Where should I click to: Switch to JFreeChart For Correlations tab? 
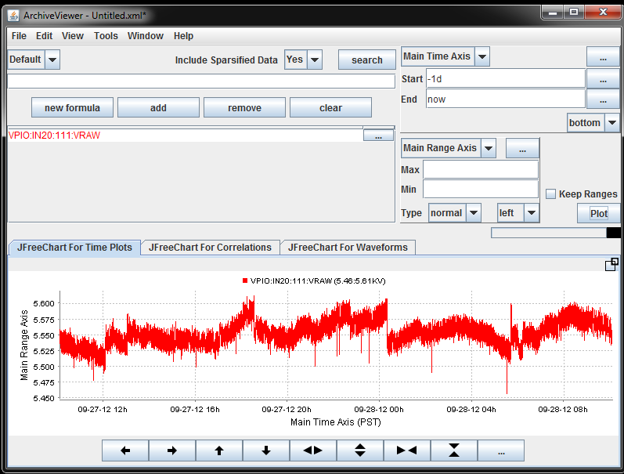pyautogui.click(x=210, y=248)
